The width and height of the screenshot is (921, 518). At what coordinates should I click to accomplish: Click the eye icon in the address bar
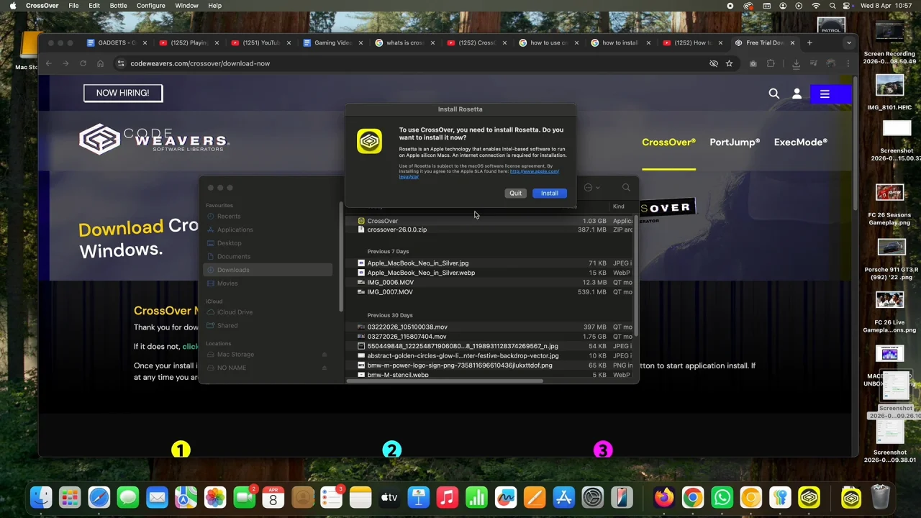(x=713, y=63)
